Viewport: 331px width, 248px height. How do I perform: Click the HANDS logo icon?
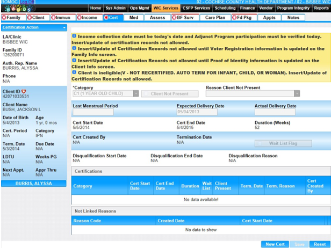[19, 8]
